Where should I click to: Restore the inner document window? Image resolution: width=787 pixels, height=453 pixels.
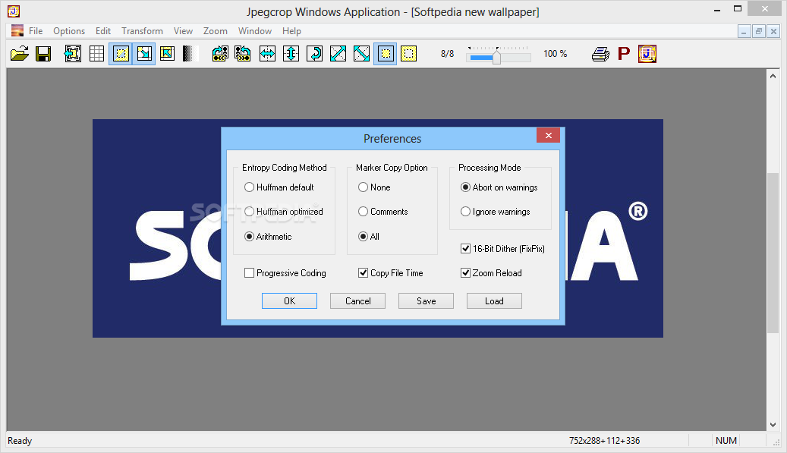[x=759, y=31]
